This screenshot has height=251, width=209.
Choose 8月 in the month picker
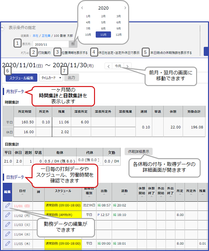[103, 28]
